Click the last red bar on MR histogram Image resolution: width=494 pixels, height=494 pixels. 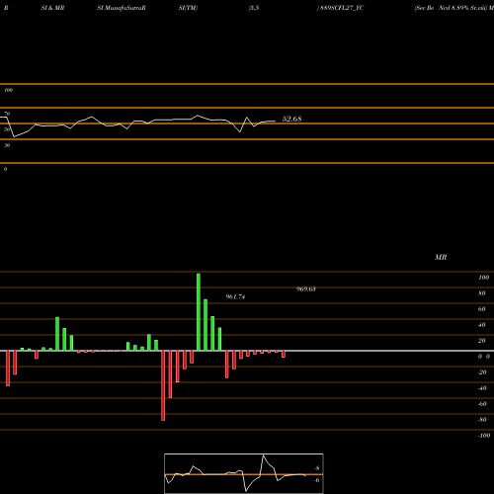point(284,354)
